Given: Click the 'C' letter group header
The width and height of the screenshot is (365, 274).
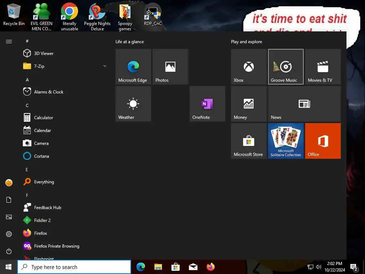Looking at the screenshot, I should pos(27,105).
